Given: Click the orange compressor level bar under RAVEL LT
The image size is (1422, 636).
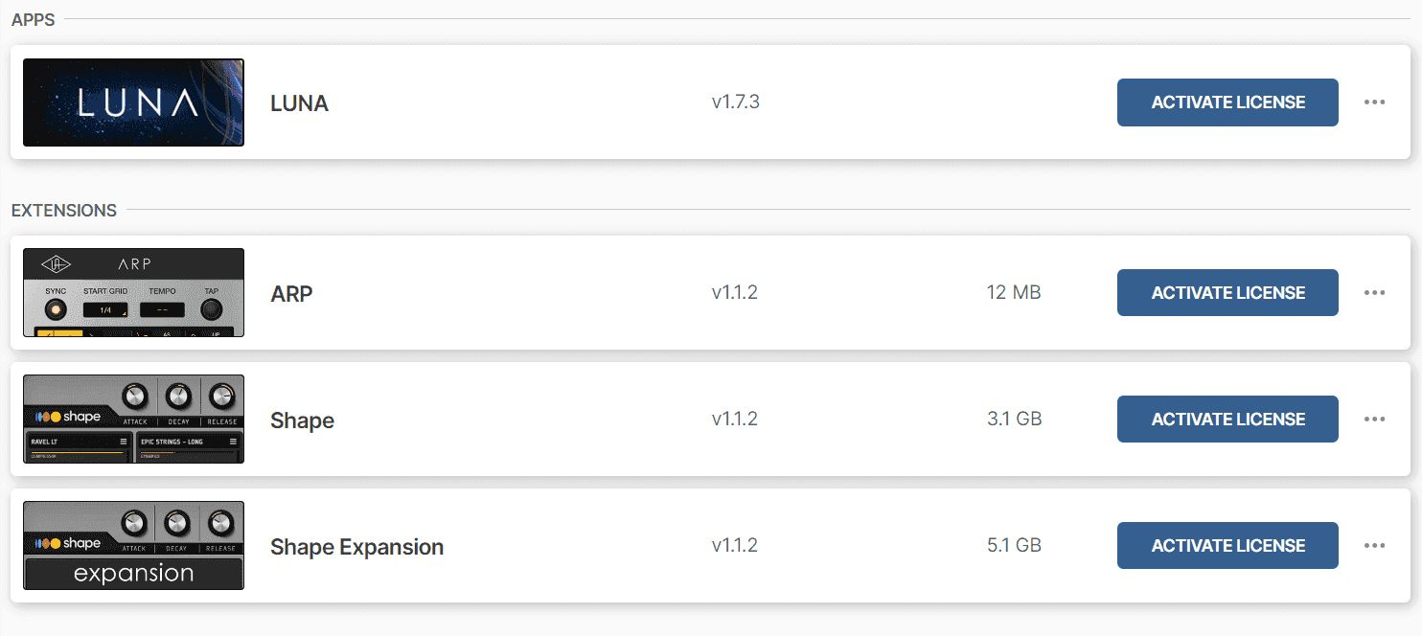Looking at the screenshot, I should coord(77,452).
